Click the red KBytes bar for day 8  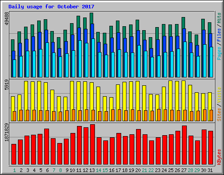coord(59,154)
